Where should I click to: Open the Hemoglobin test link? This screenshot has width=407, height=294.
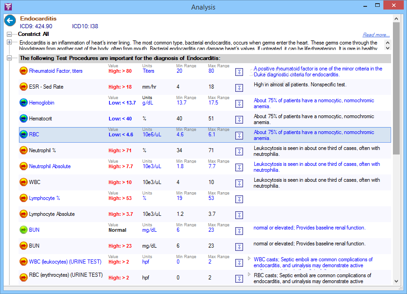pos(41,103)
